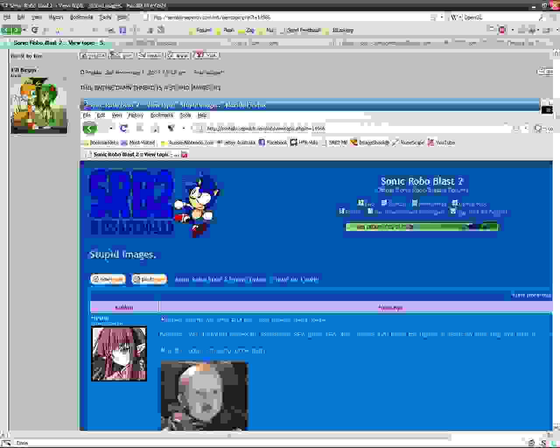Click the Send Feedback bookmark

click(x=303, y=30)
